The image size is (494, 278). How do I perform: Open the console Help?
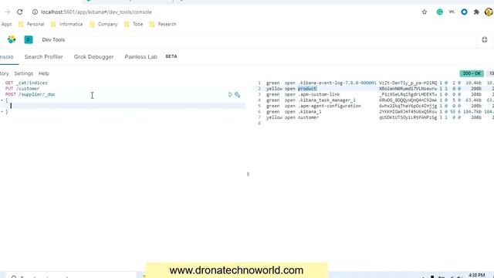44,73
